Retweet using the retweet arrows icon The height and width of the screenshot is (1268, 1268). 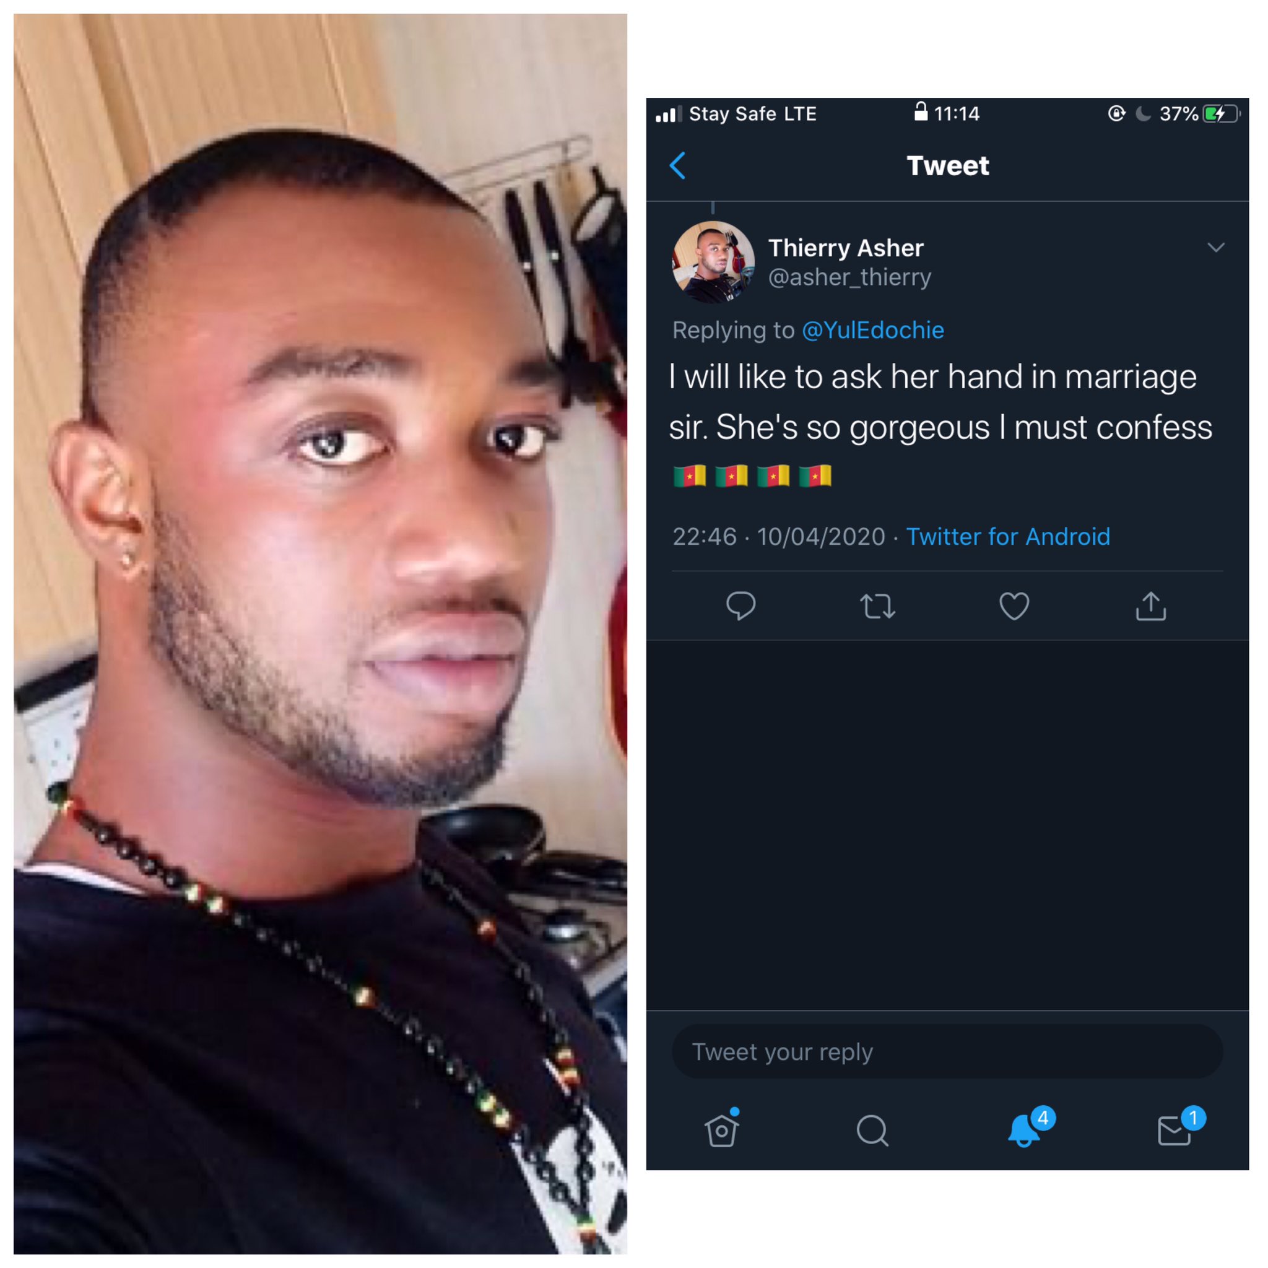pos(877,606)
